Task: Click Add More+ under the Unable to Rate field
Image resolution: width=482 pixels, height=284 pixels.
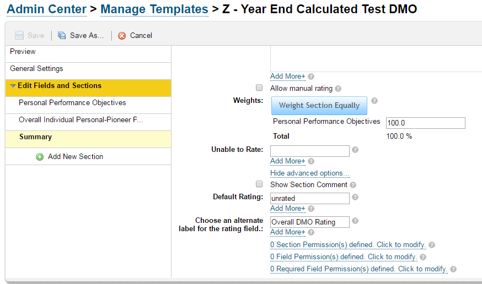Action: pos(288,161)
